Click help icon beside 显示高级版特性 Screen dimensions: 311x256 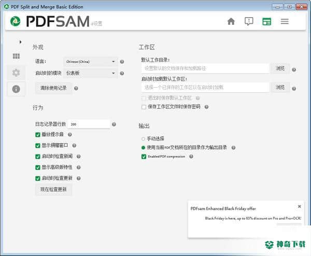point(79,167)
